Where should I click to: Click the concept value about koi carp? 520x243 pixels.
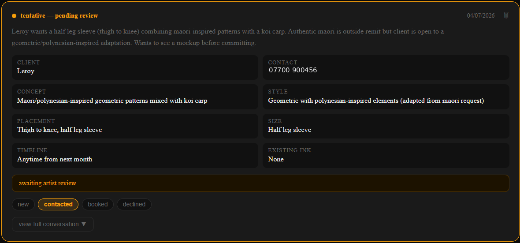[112, 100]
